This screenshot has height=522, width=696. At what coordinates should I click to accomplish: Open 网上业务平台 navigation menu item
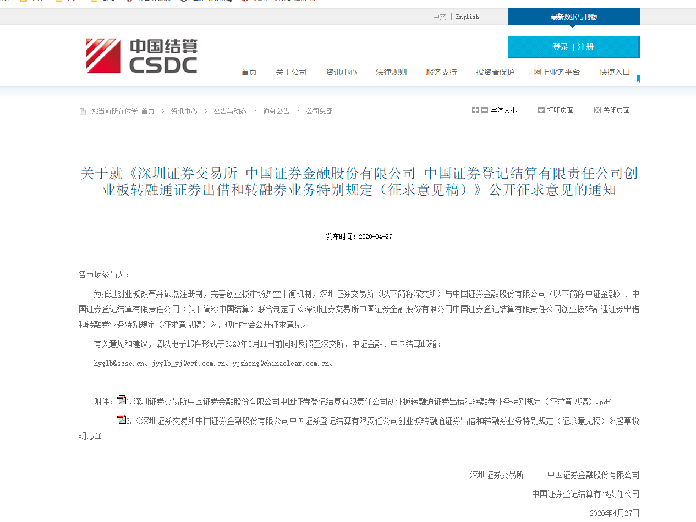(x=557, y=72)
